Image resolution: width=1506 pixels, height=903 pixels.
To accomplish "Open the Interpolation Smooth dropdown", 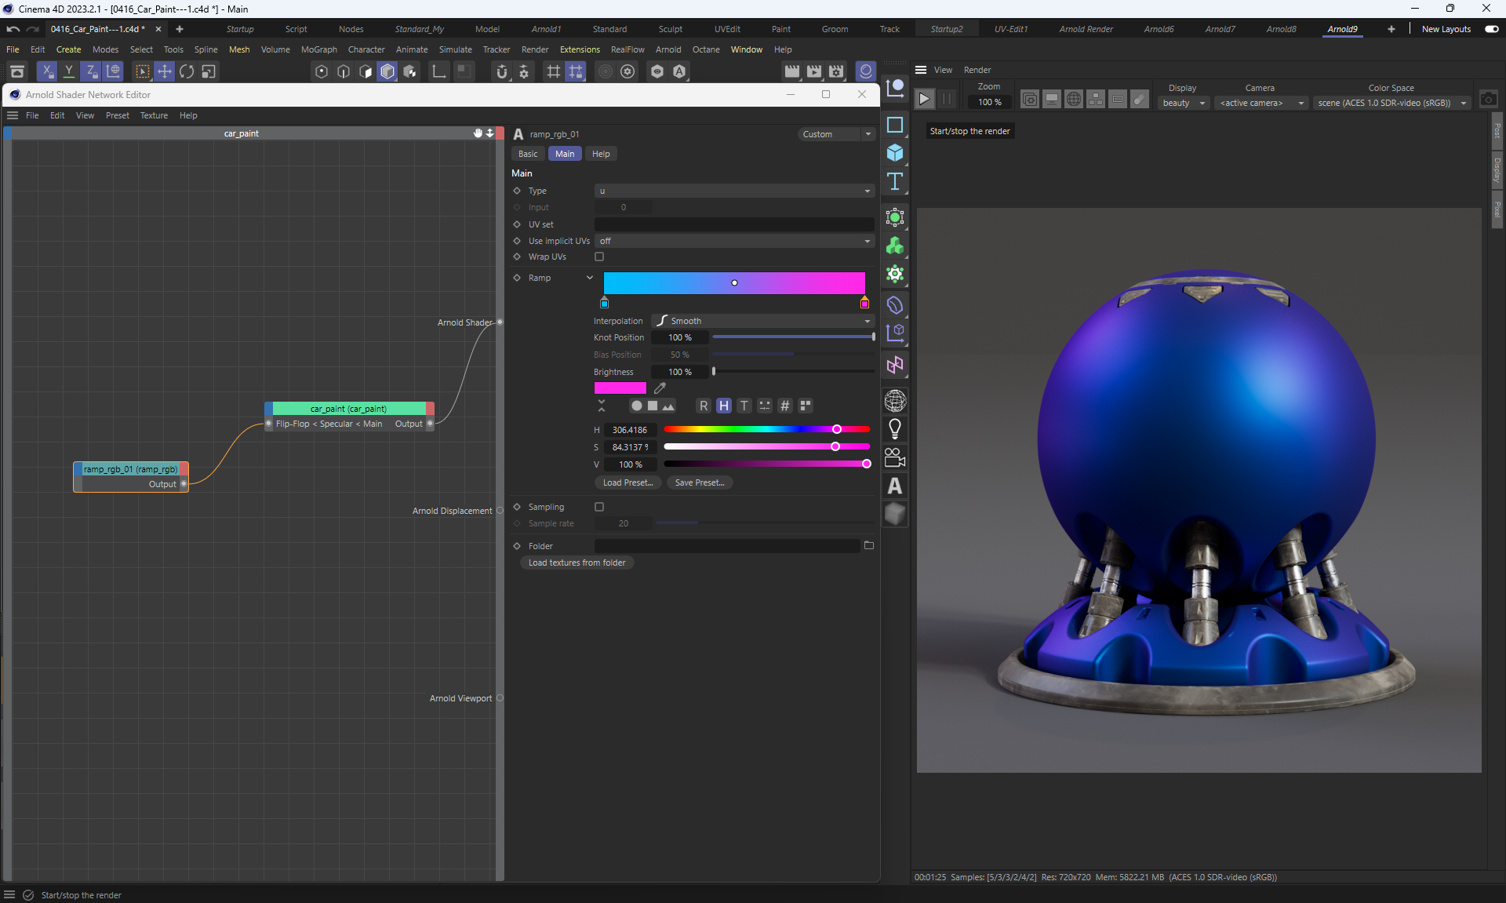I will click(762, 321).
